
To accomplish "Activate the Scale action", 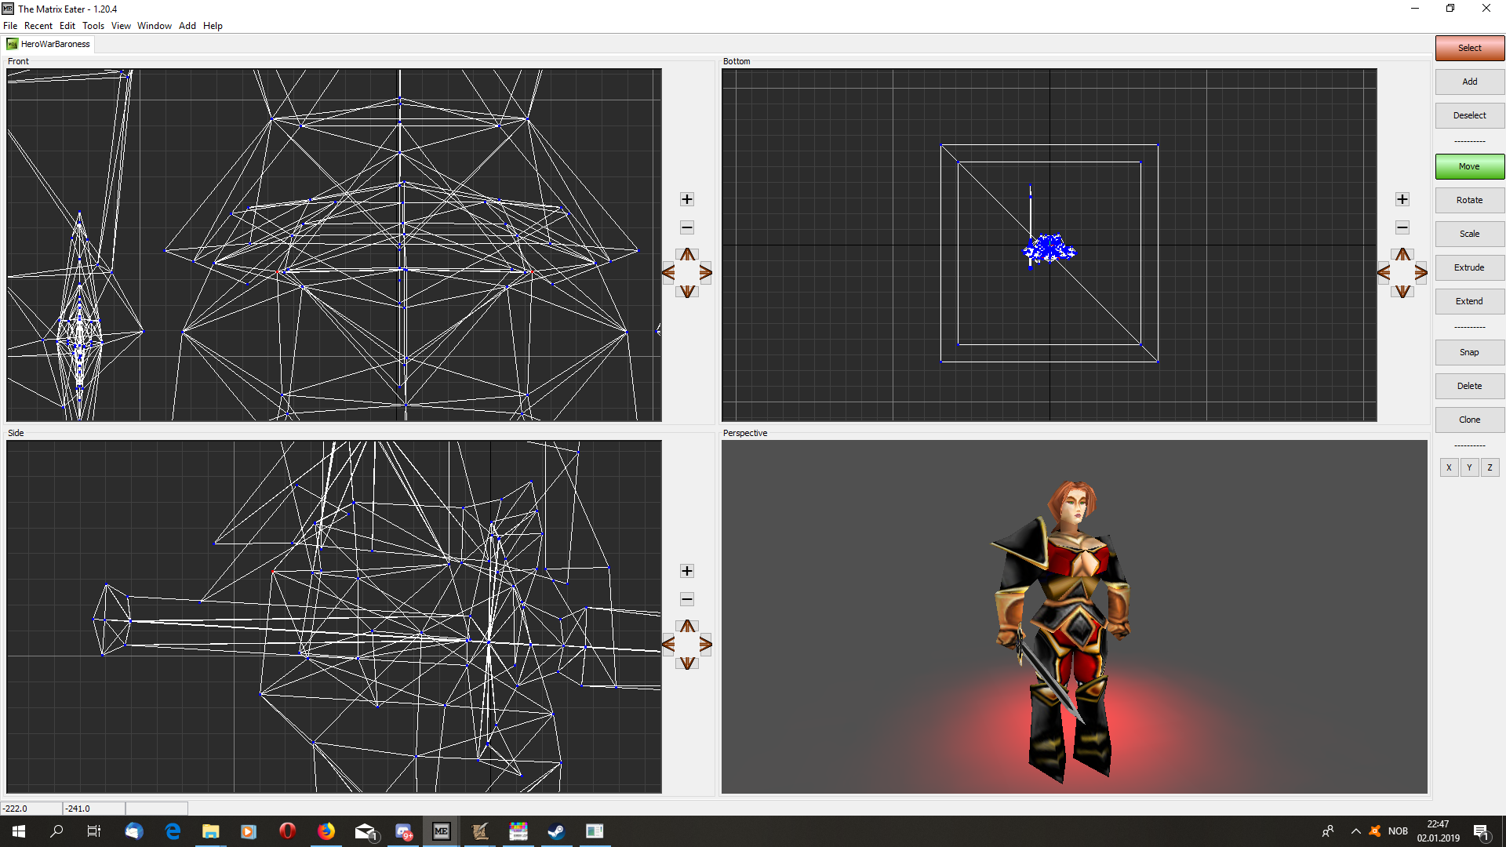I will tap(1470, 234).
